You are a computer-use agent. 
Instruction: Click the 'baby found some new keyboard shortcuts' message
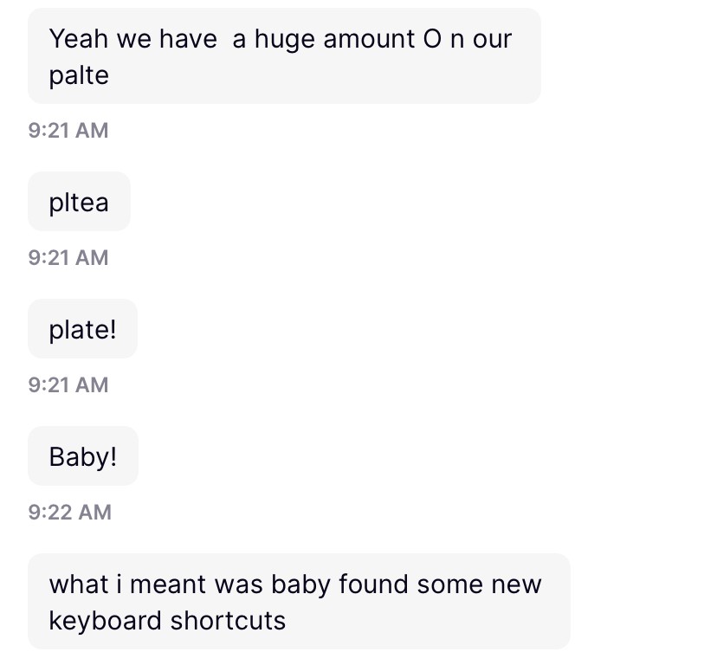299,602
